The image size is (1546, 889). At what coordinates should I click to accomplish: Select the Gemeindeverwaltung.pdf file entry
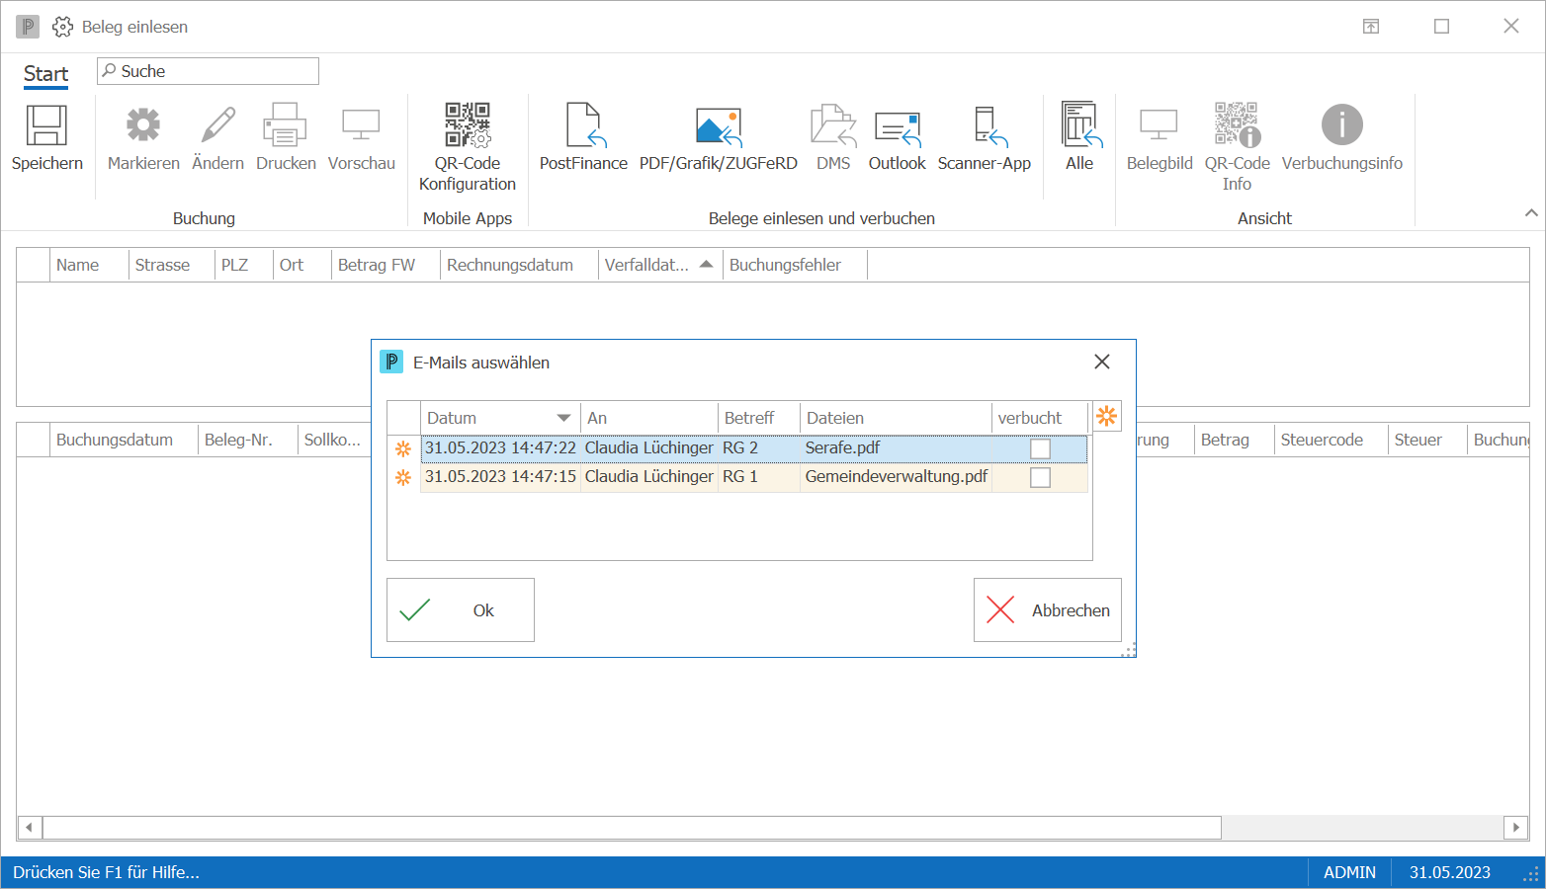tap(897, 476)
